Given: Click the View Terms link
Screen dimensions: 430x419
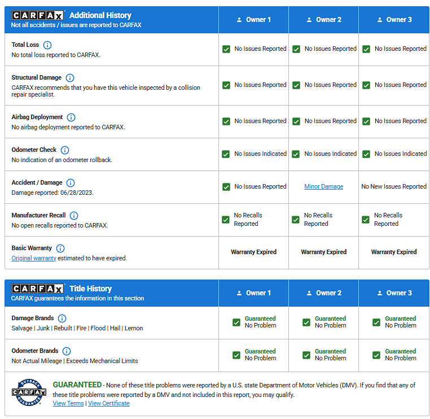Looking at the screenshot, I should [x=68, y=403].
